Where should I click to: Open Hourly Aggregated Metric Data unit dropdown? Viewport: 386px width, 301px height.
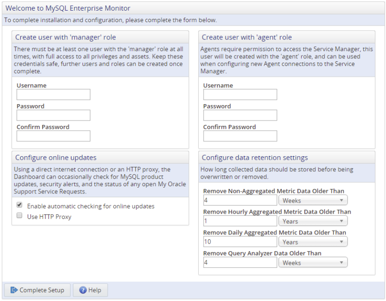tap(313, 221)
